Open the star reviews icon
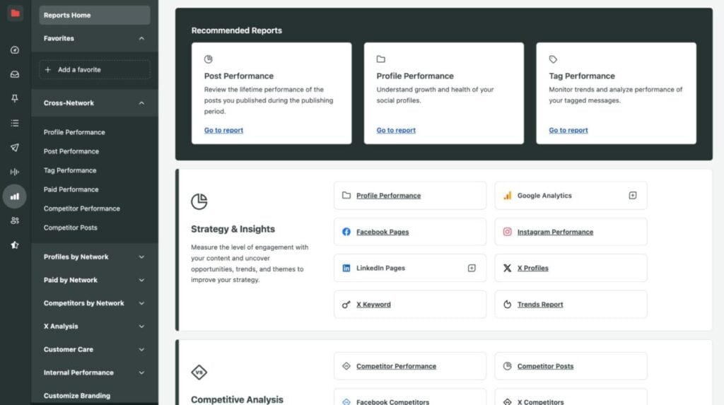The image size is (724, 405). pyautogui.click(x=15, y=245)
